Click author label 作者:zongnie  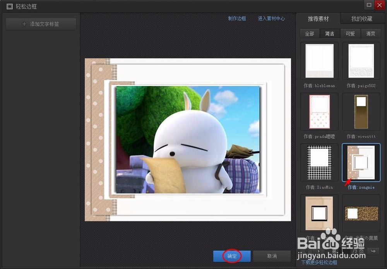pyautogui.click(x=361, y=187)
